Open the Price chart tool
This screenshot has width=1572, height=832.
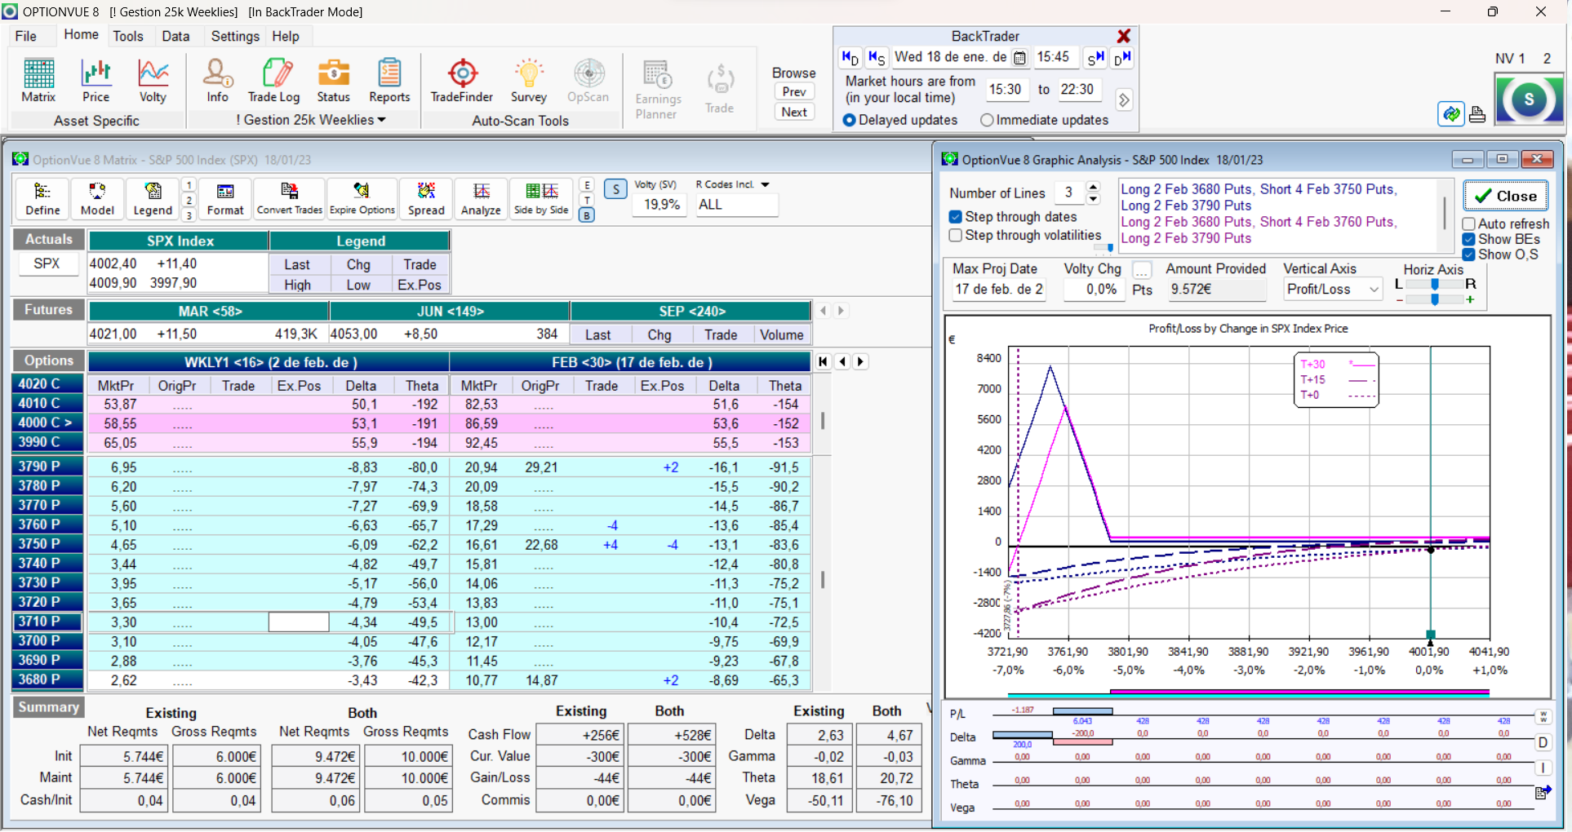coord(95,81)
